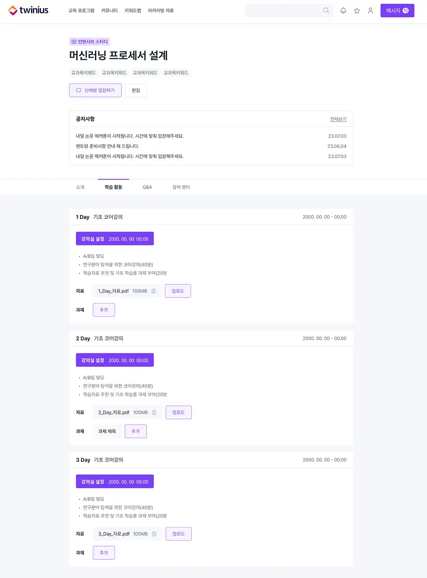Open notifications bell icon
This screenshot has width=427, height=578.
(x=343, y=11)
